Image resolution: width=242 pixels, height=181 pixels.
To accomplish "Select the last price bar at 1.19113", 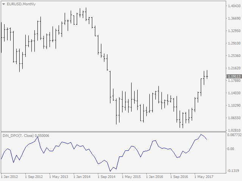I will tap(207, 75).
